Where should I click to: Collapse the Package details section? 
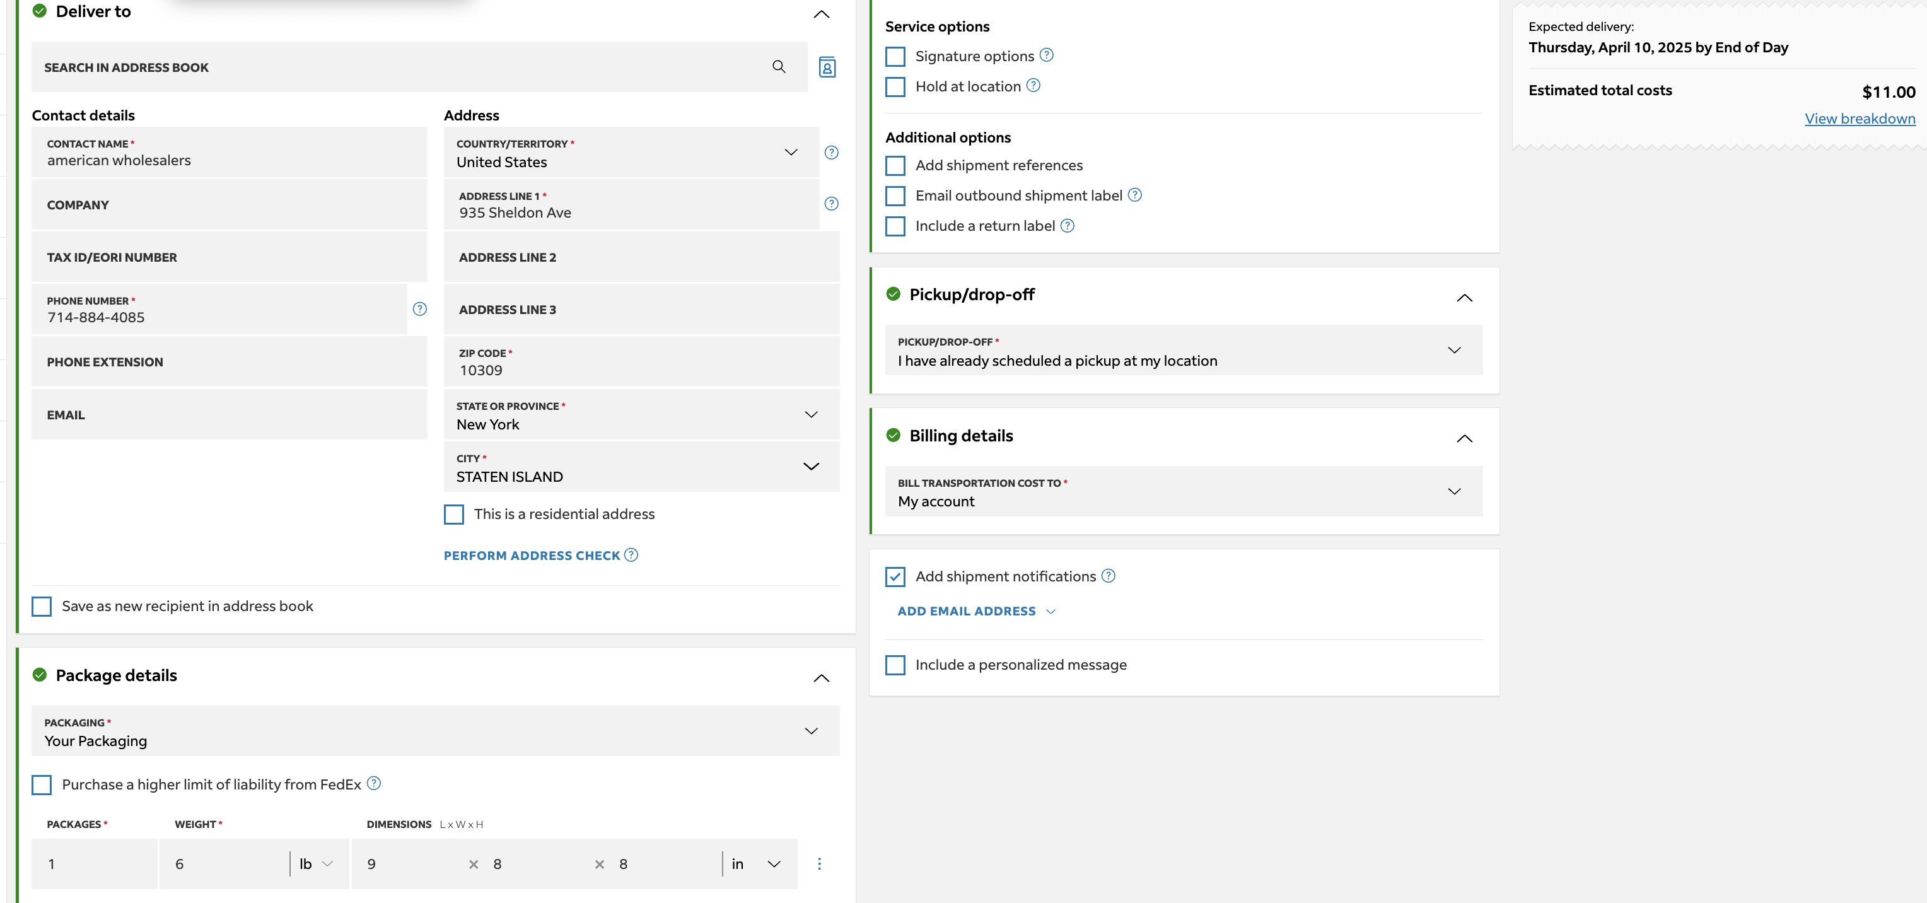point(822,678)
